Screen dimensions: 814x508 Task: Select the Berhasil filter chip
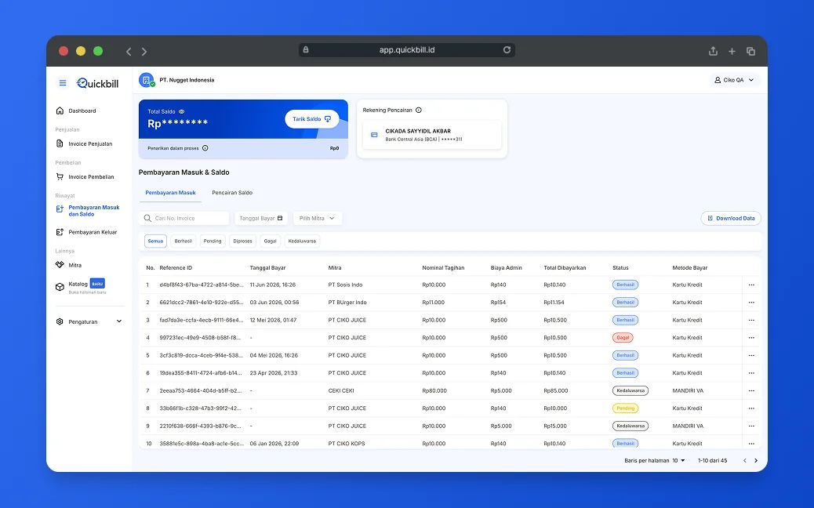click(184, 241)
